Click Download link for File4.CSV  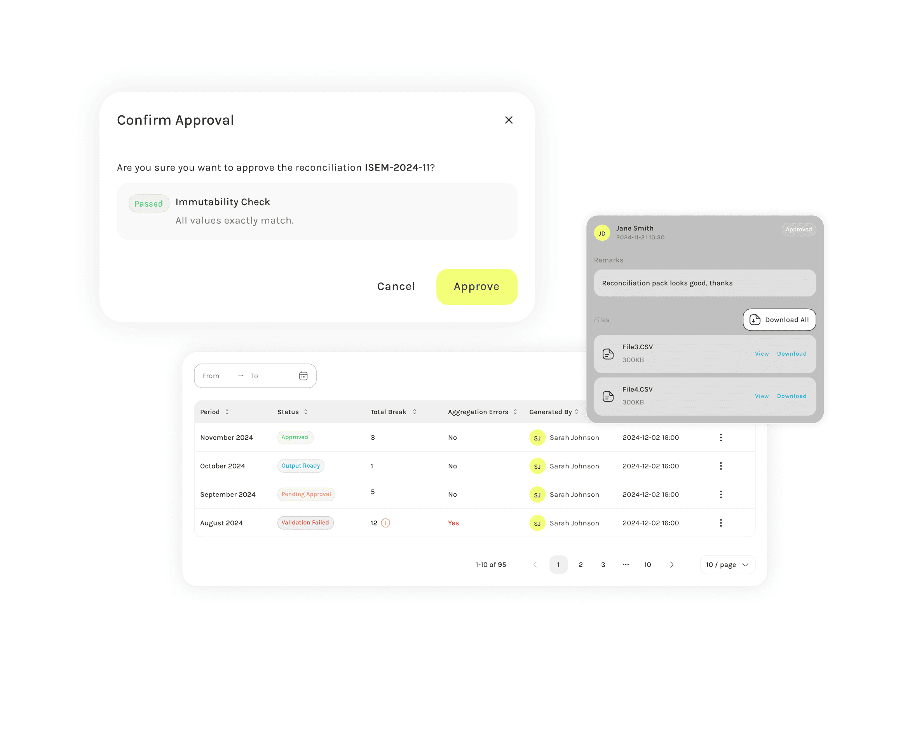coord(791,396)
